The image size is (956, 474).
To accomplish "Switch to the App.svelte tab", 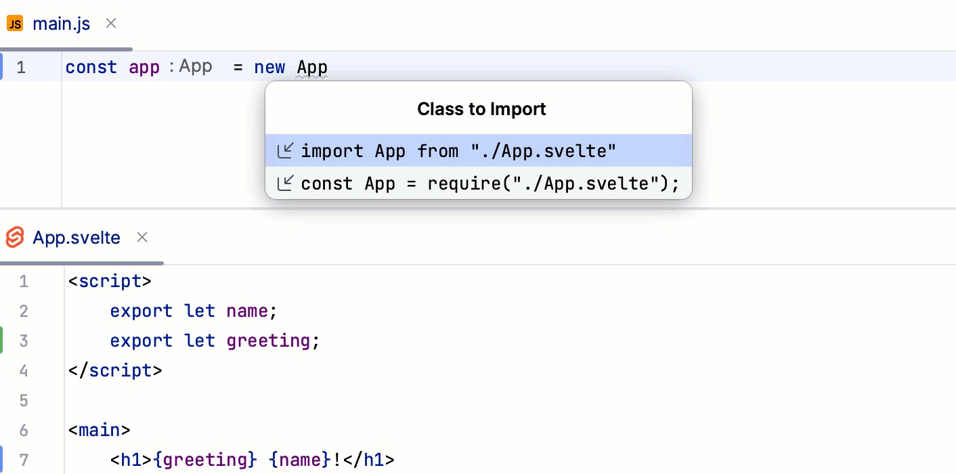I will (77, 238).
